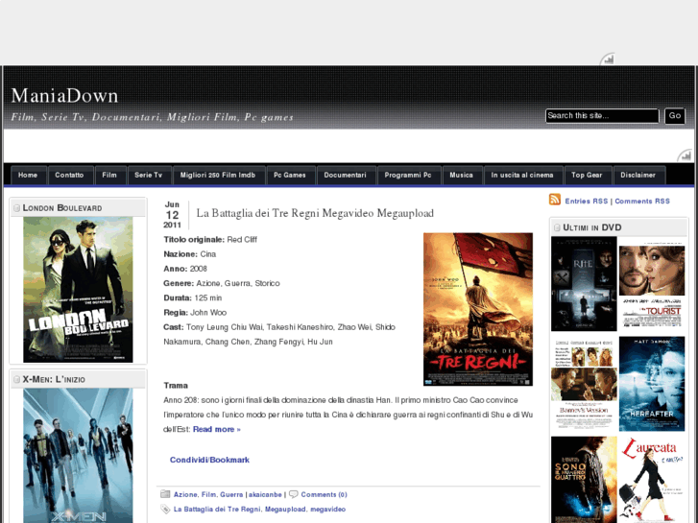Viewport: 698px width, 523px height.
Task: Go to the Serie Tv section
Action: (x=149, y=175)
